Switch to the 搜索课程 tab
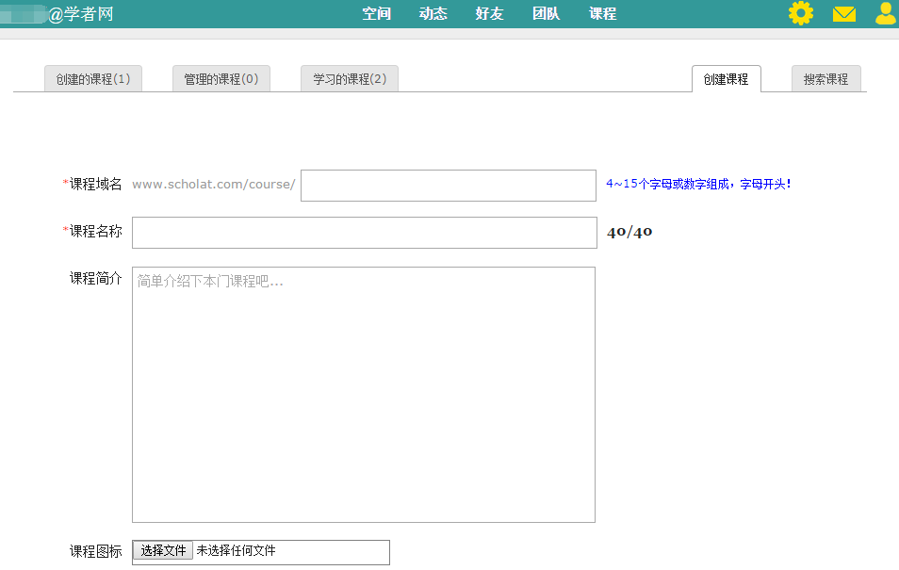The image size is (899, 570). (825, 79)
